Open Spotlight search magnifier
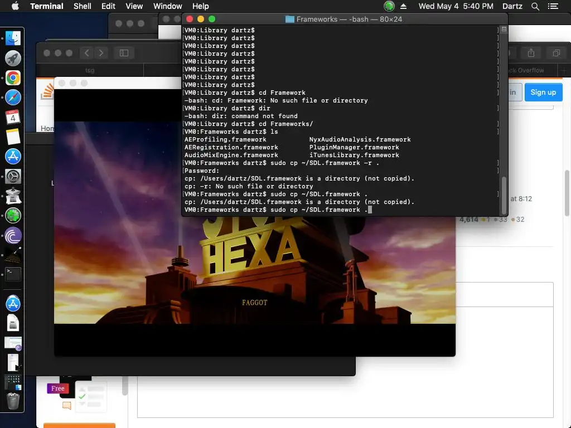 (x=535, y=6)
